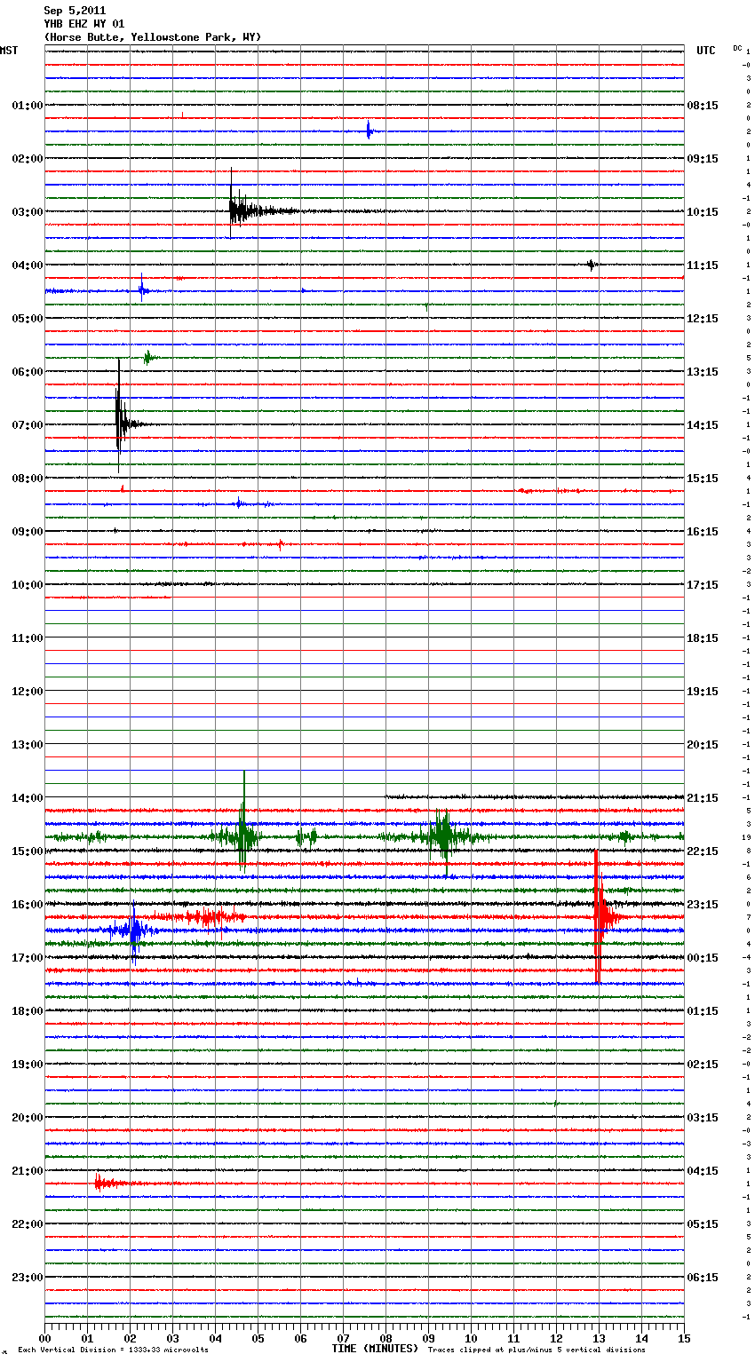Click the 'UTC' column header

point(706,51)
